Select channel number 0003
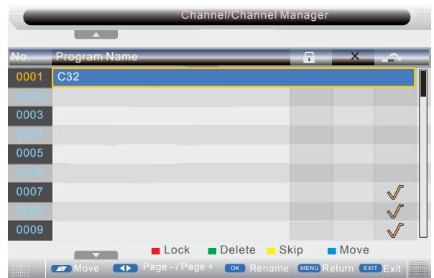The image size is (434, 278). coord(30,115)
